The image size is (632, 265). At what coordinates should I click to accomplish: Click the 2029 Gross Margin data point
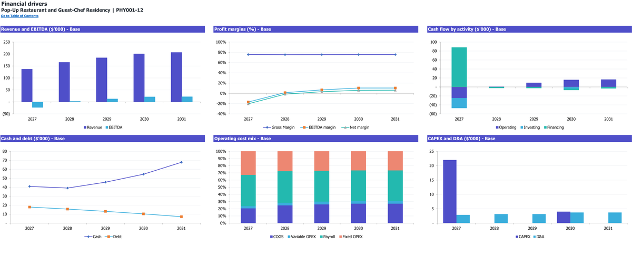coord(322,55)
